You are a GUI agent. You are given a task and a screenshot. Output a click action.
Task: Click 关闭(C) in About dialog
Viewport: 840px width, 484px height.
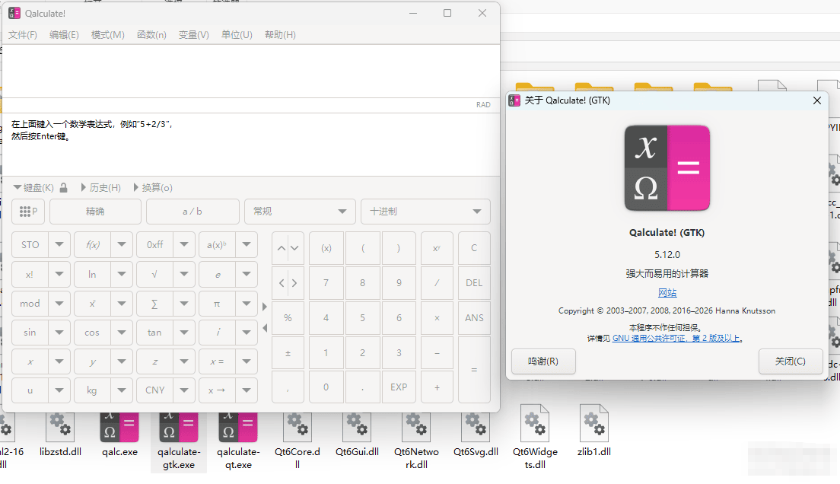pos(791,361)
